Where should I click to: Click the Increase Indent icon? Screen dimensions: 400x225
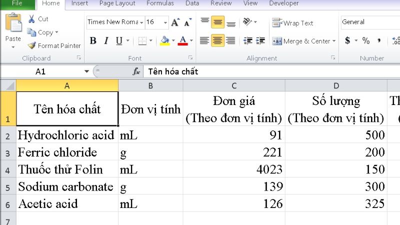(260, 41)
